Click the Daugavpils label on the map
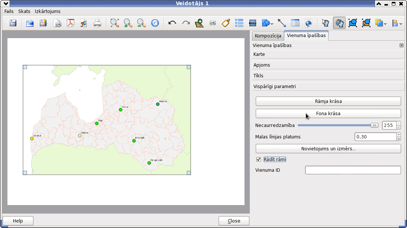Viewport: 407px width, 228px height. [x=156, y=160]
